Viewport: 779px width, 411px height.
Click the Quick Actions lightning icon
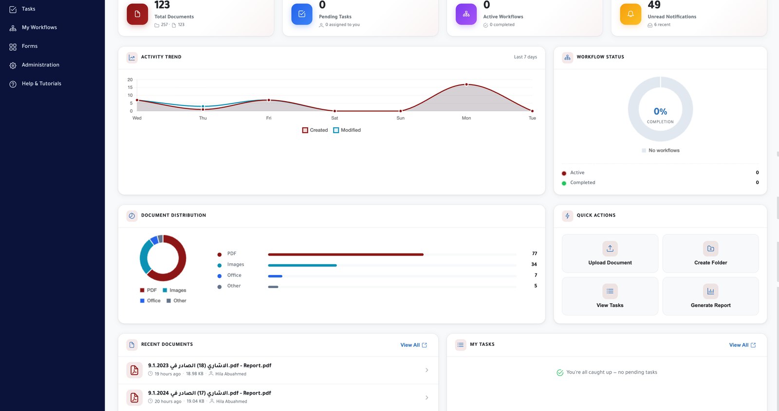tap(568, 216)
